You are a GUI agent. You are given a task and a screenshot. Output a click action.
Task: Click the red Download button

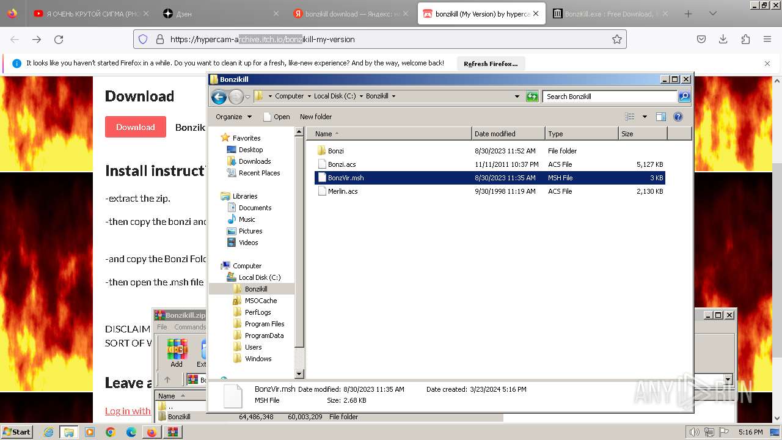coord(136,127)
